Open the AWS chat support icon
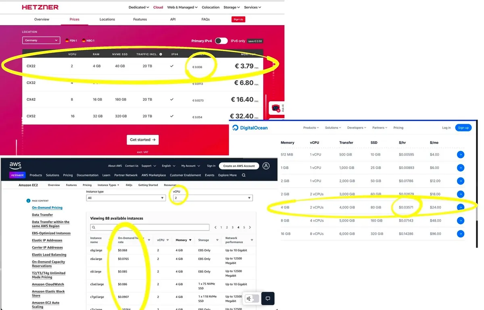 coord(267,299)
